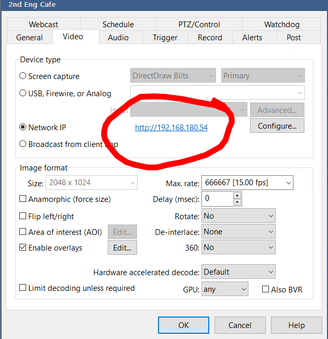The width and height of the screenshot is (328, 339).
Task: Select Broadcast from client app radio button
Action: click(x=23, y=144)
